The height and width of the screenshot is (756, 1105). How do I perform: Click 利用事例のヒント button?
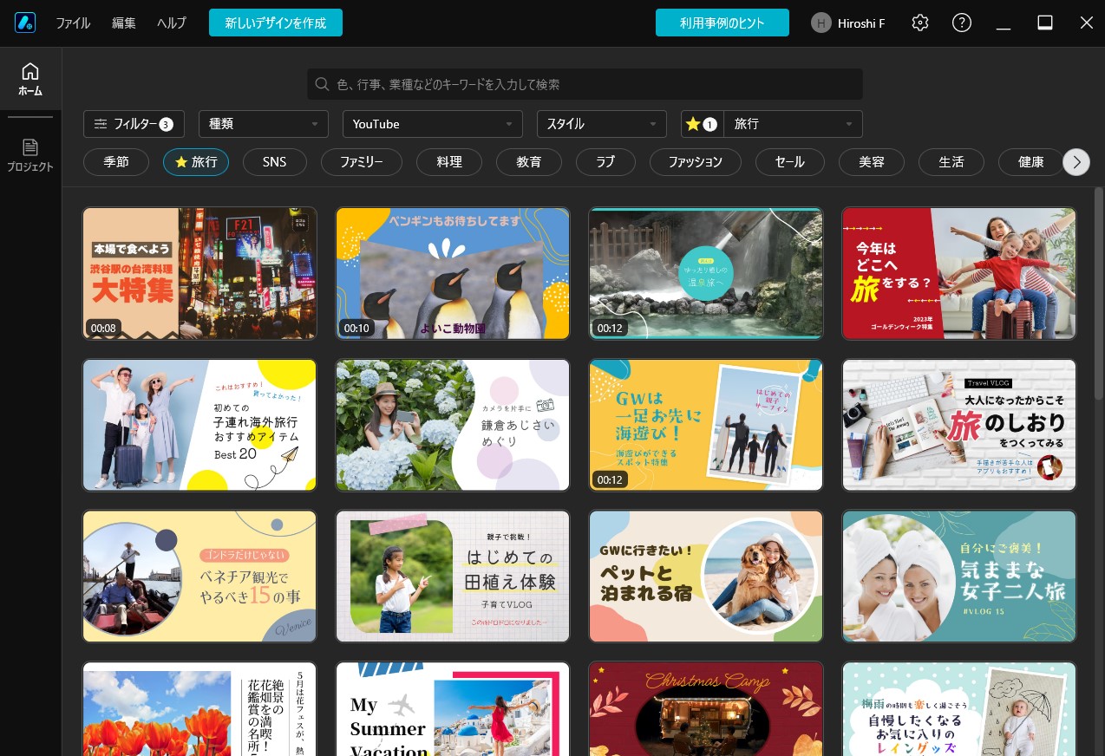tap(722, 23)
